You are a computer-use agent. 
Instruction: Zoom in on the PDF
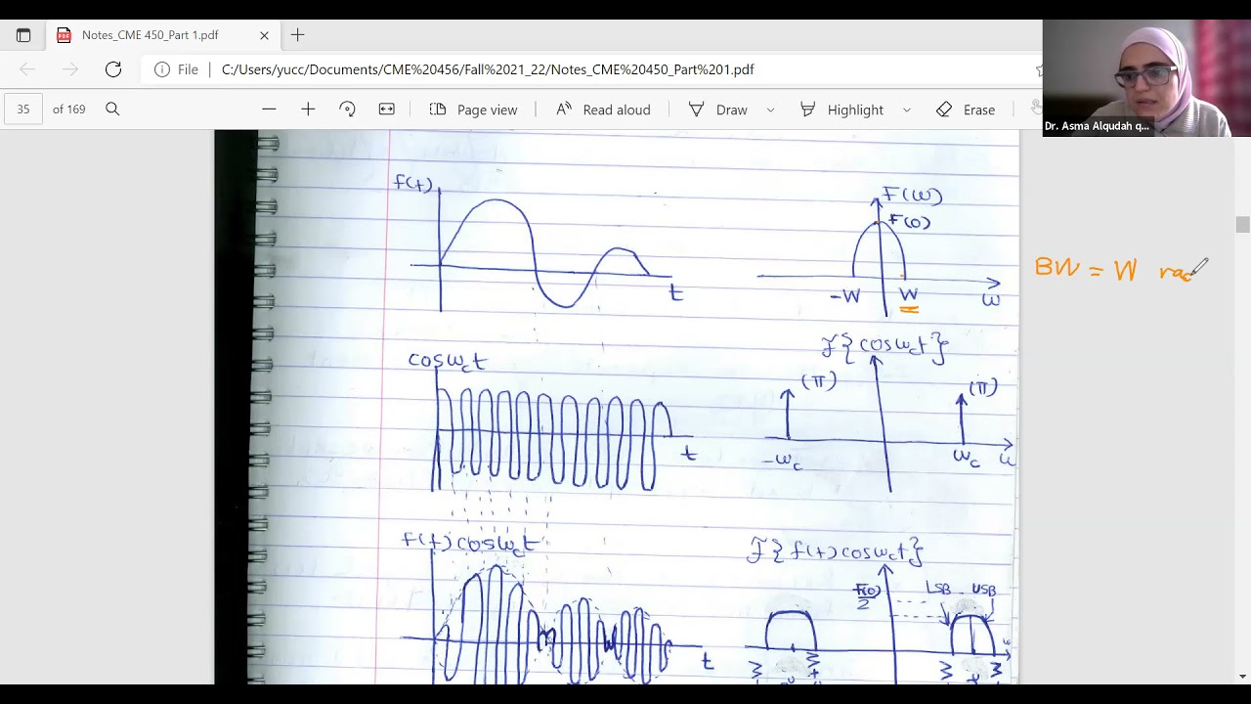(x=308, y=110)
